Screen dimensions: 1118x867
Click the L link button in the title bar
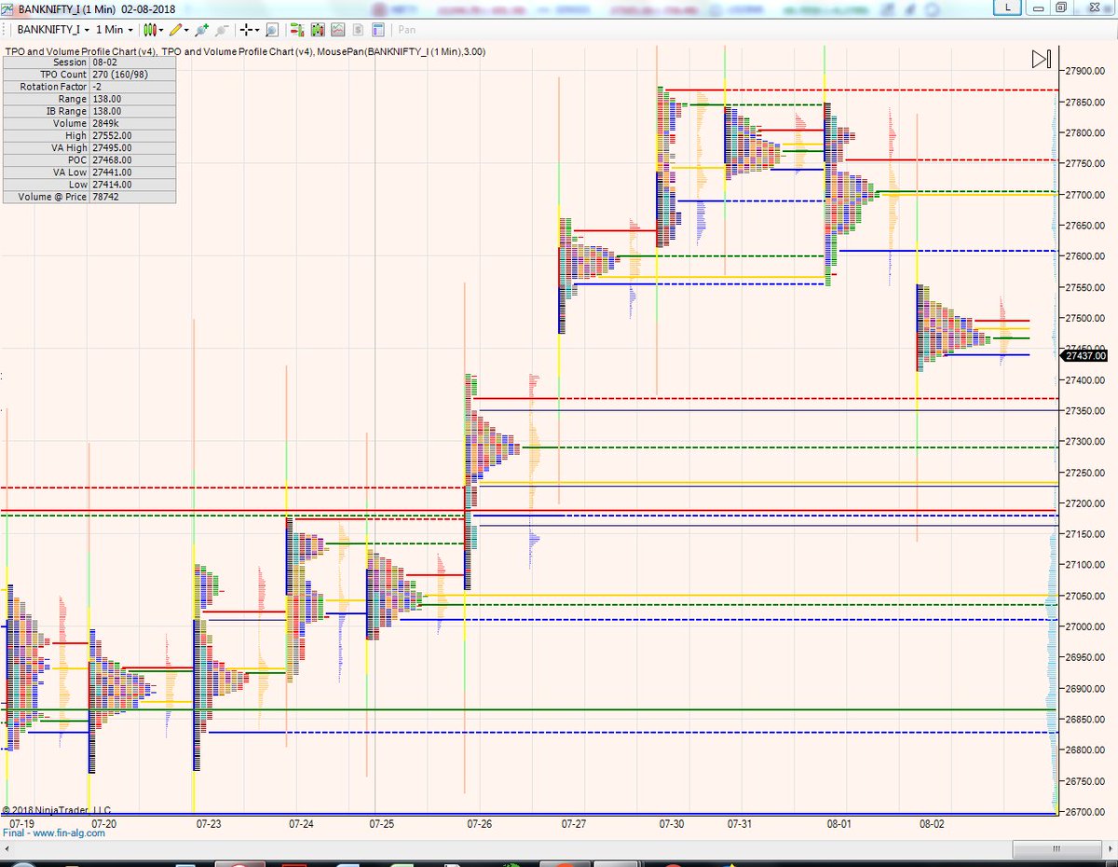coord(1006,7)
